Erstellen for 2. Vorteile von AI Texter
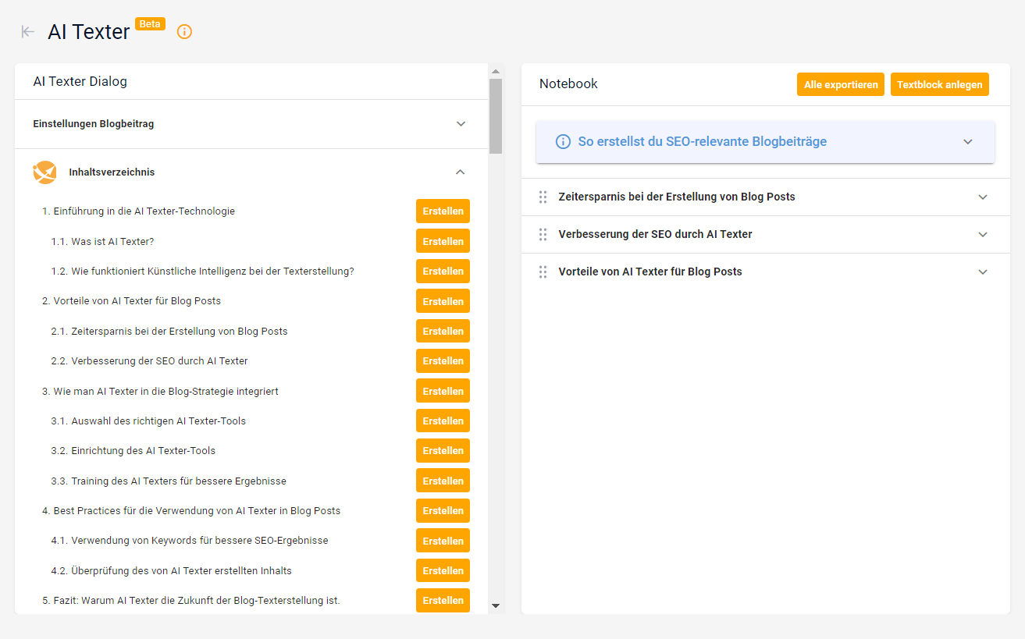Image resolution: width=1025 pixels, height=639 pixels. click(443, 301)
